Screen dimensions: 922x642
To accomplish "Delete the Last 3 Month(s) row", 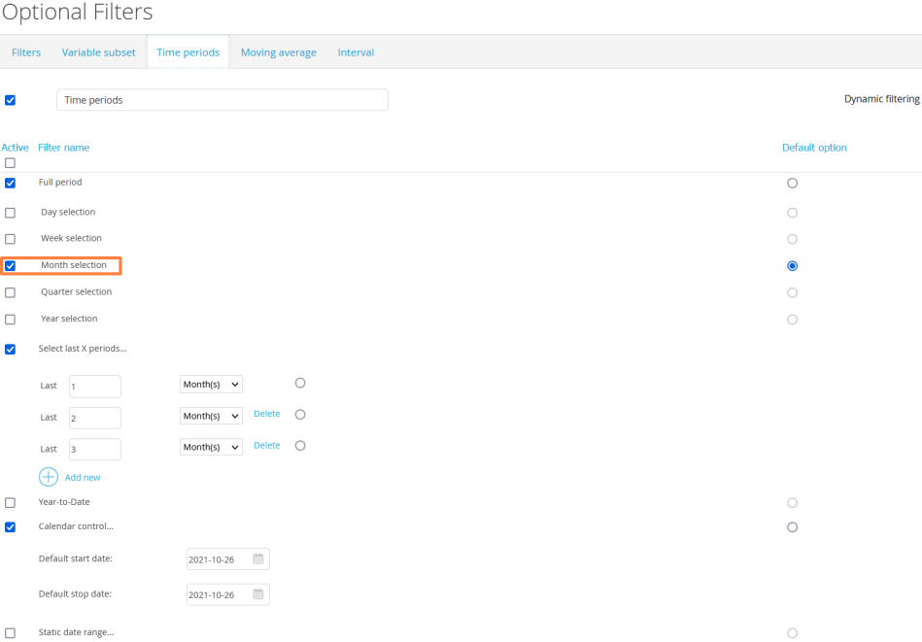I will (266, 446).
